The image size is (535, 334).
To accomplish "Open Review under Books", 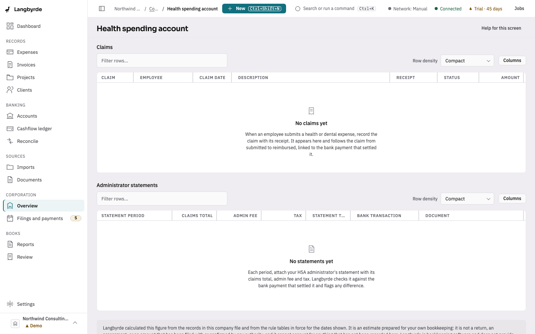I will click(x=43, y=257).
